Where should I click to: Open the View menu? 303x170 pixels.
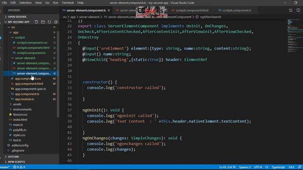click(38, 3)
